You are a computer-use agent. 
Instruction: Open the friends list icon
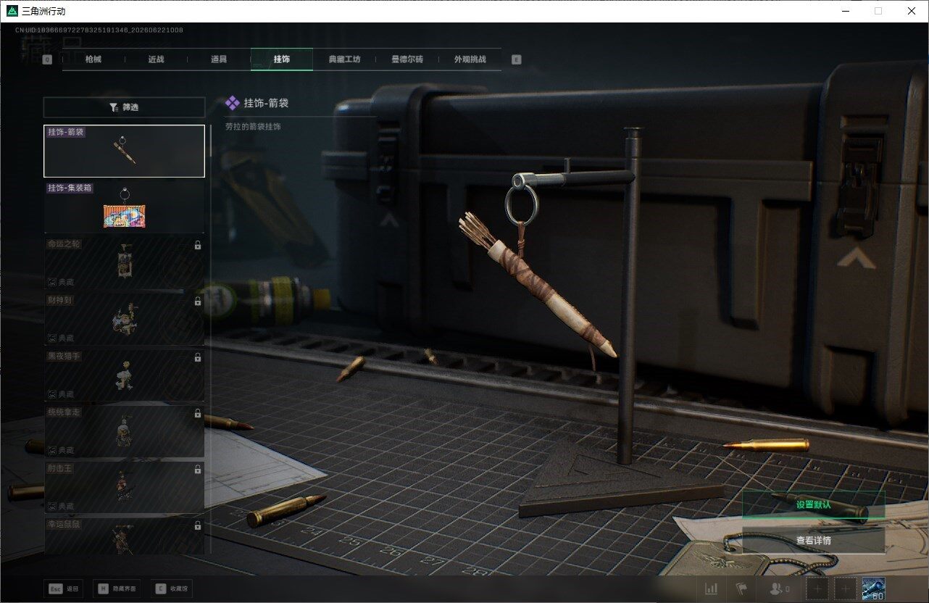(x=780, y=589)
